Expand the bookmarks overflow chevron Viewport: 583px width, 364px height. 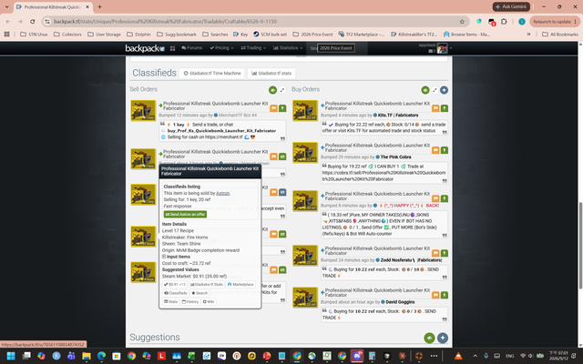click(528, 35)
